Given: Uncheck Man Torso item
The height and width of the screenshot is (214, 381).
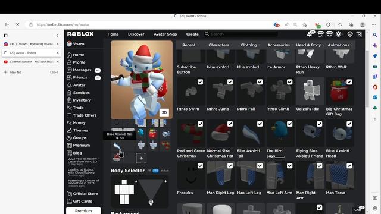Looking at the screenshot, I should (349, 166).
